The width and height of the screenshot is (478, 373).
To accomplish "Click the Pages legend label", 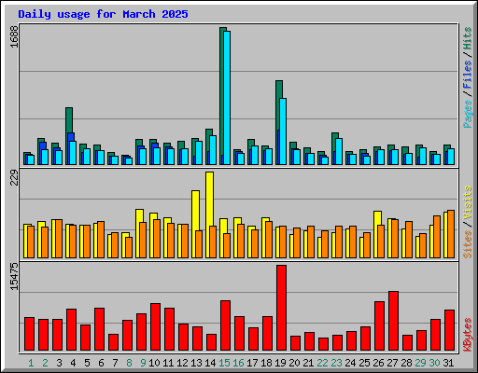I will [467, 114].
